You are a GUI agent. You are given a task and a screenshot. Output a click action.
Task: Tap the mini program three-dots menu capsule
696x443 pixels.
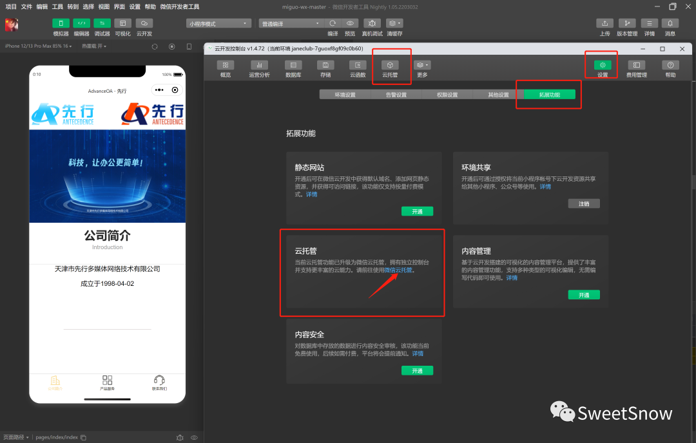[x=159, y=90]
